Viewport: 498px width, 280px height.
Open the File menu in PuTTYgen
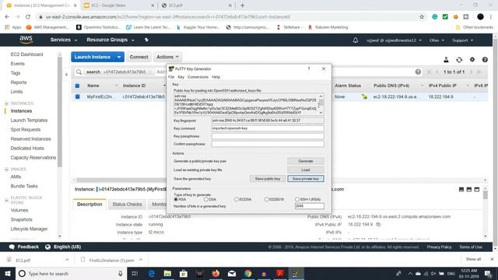(x=171, y=77)
